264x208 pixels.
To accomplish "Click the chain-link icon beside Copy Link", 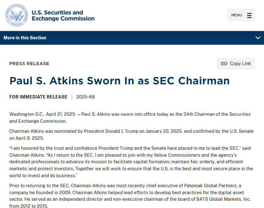I will (224, 64).
